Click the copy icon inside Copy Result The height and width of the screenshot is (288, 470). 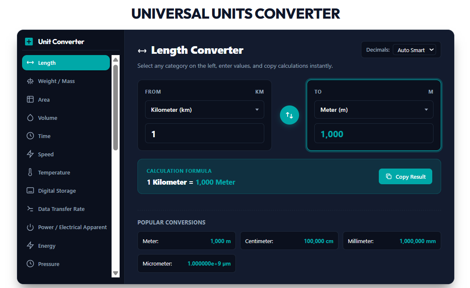click(389, 176)
